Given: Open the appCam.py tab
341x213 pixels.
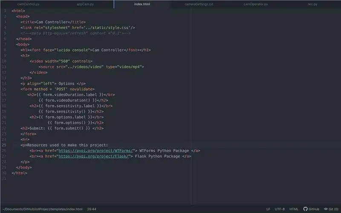Looking at the screenshot, I should (85, 4).
